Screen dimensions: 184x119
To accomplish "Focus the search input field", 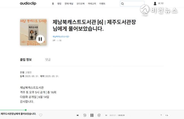I will 134,4.
